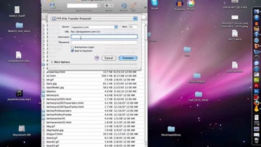Open the Server history dropdown arrow
261x147 pixels.
[116, 27]
